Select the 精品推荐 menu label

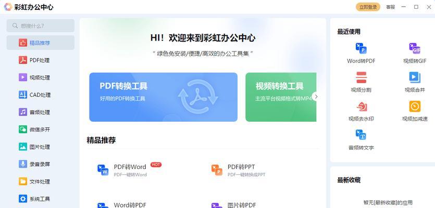tap(40, 43)
